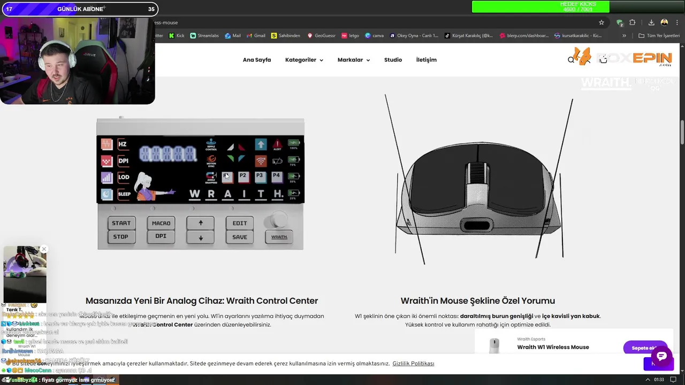Image resolution: width=685 pixels, height=385 pixels.
Task: Click the round knob on the Control Center
Action: pyautogui.click(x=278, y=220)
